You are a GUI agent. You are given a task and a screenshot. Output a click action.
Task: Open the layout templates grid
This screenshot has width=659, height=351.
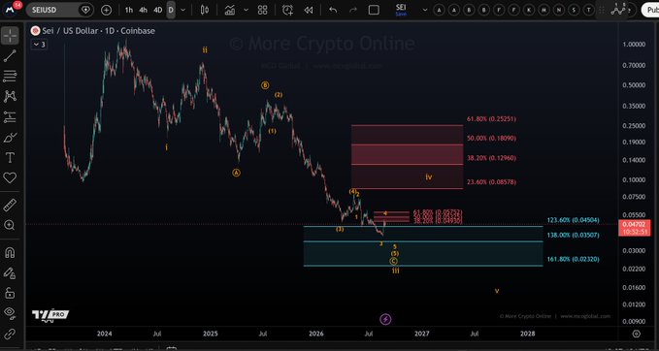click(x=262, y=10)
